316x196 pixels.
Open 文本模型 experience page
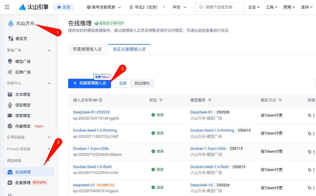click(x=23, y=94)
